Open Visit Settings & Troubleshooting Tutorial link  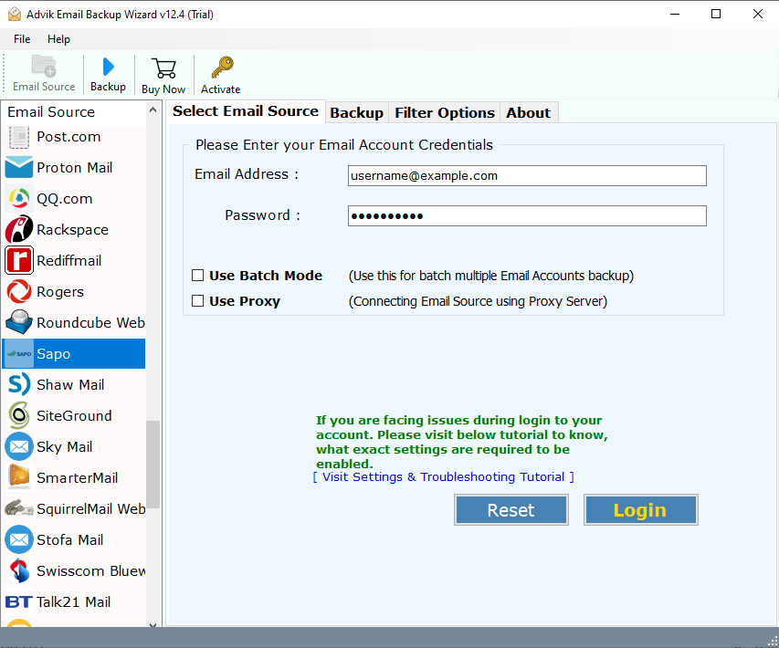(x=444, y=477)
